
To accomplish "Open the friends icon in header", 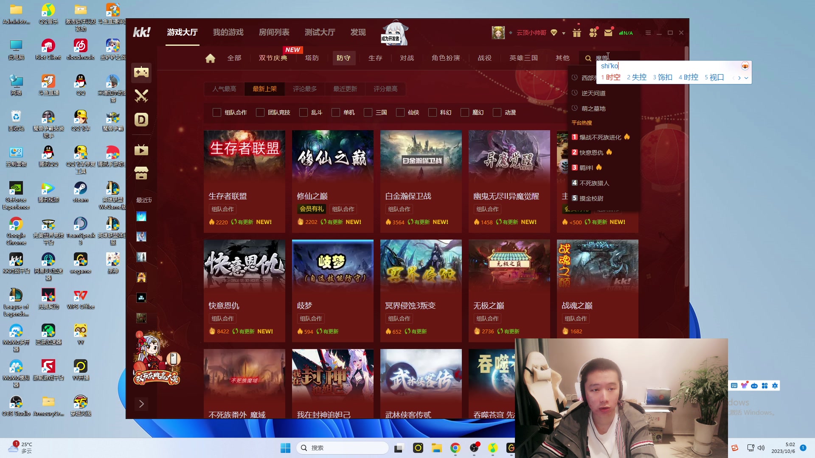I will click(593, 33).
